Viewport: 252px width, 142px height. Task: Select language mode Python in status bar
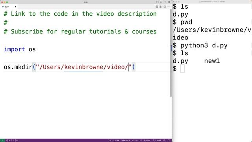coord(147,140)
